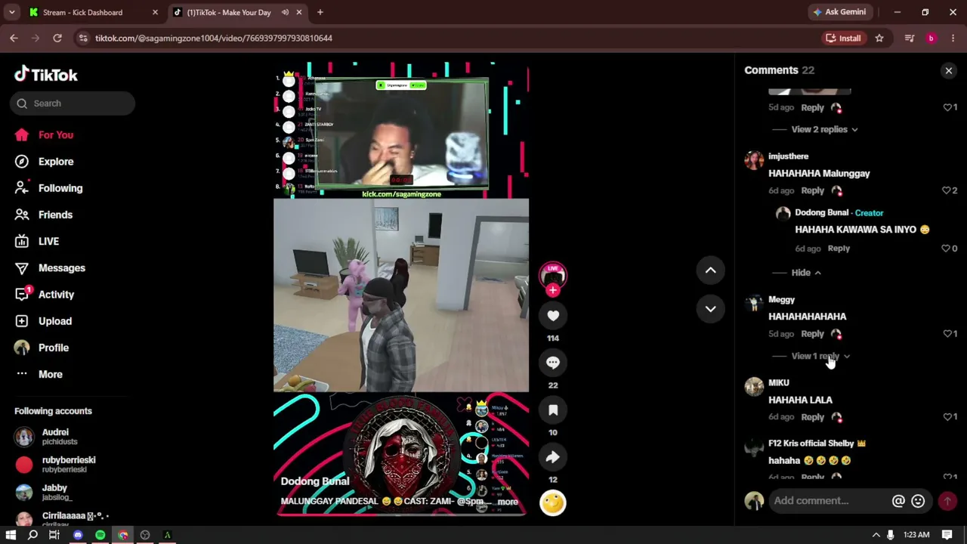Bookmark the video to favorites
This screenshot has height=544, width=967.
(553, 410)
